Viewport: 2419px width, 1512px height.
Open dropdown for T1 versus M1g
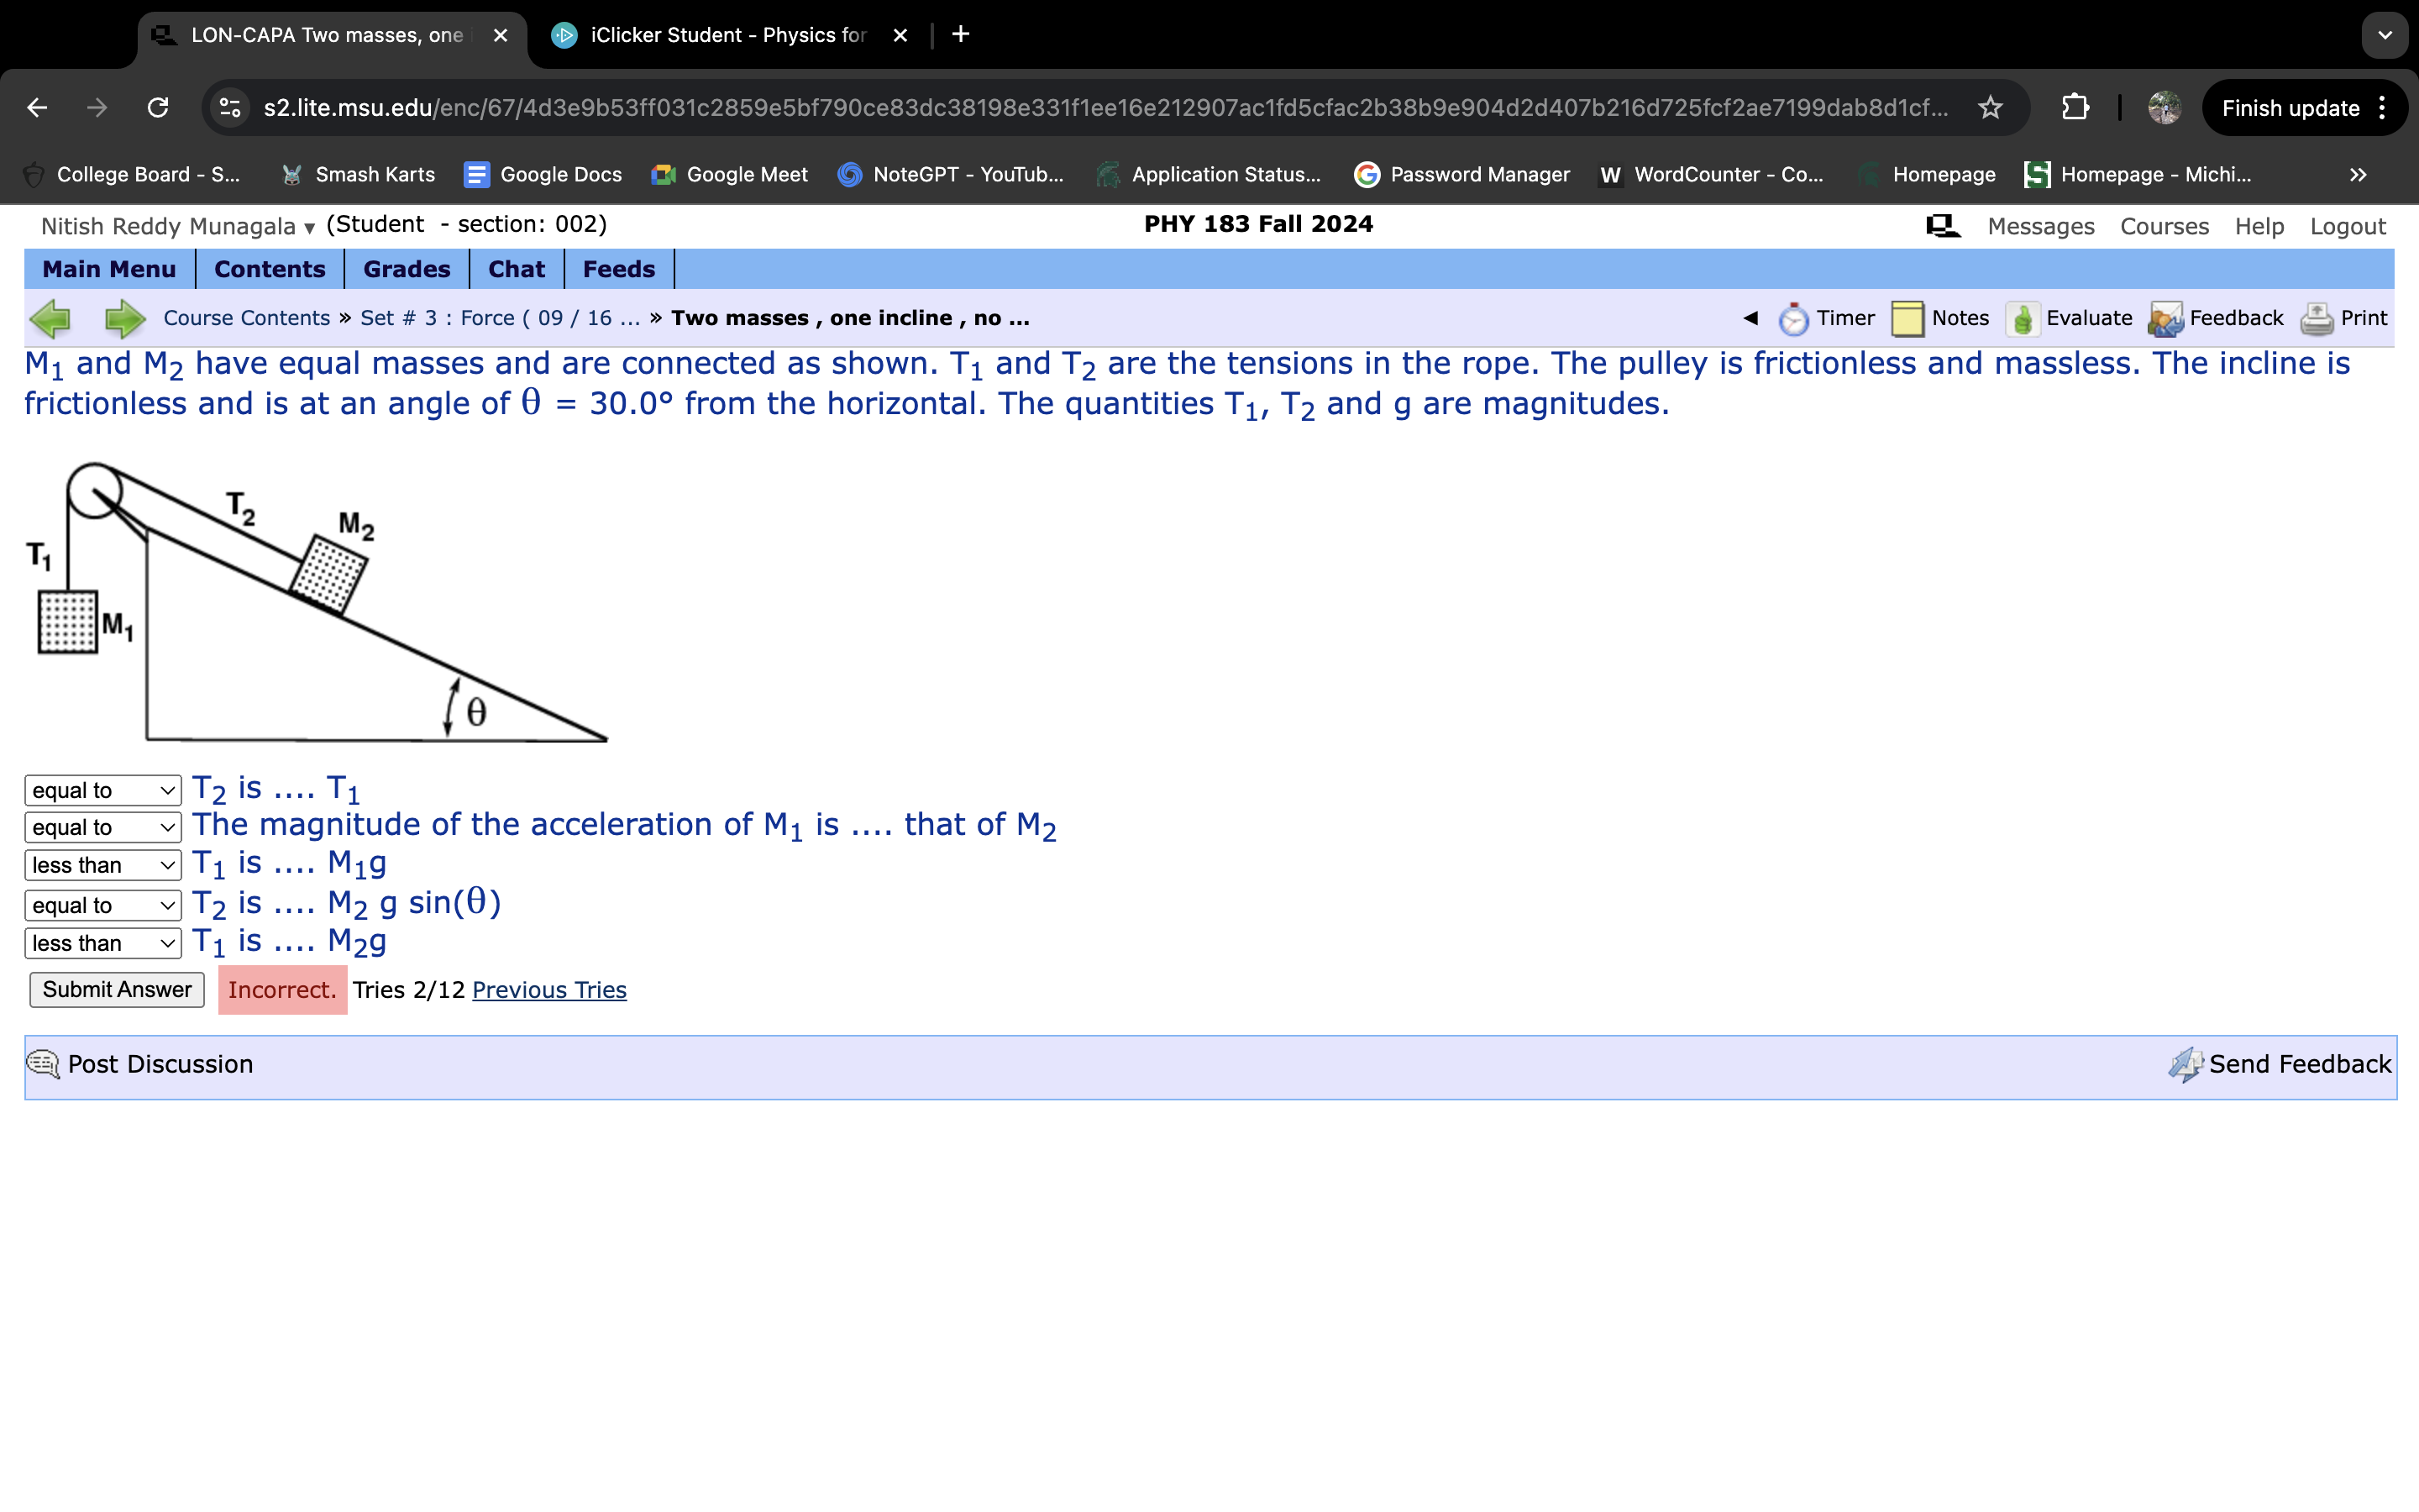pyautogui.click(x=102, y=865)
